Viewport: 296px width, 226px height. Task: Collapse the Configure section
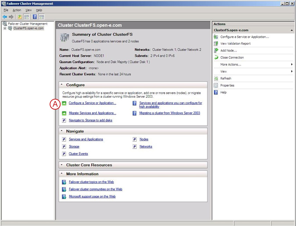pyautogui.click(x=61, y=85)
